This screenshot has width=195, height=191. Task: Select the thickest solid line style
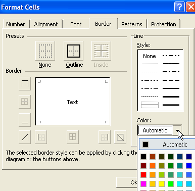tap(171, 97)
